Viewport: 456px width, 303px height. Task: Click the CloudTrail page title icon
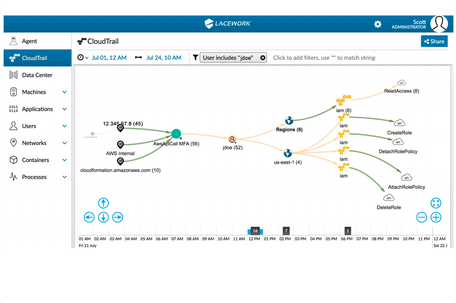(82, 41)
